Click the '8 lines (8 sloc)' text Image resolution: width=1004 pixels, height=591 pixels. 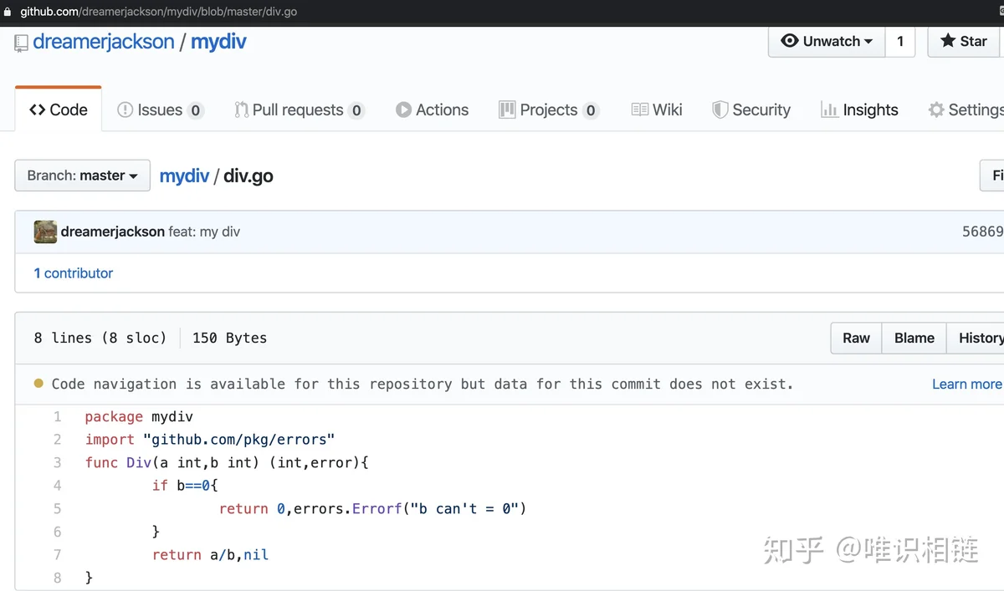tap(100, 338)
